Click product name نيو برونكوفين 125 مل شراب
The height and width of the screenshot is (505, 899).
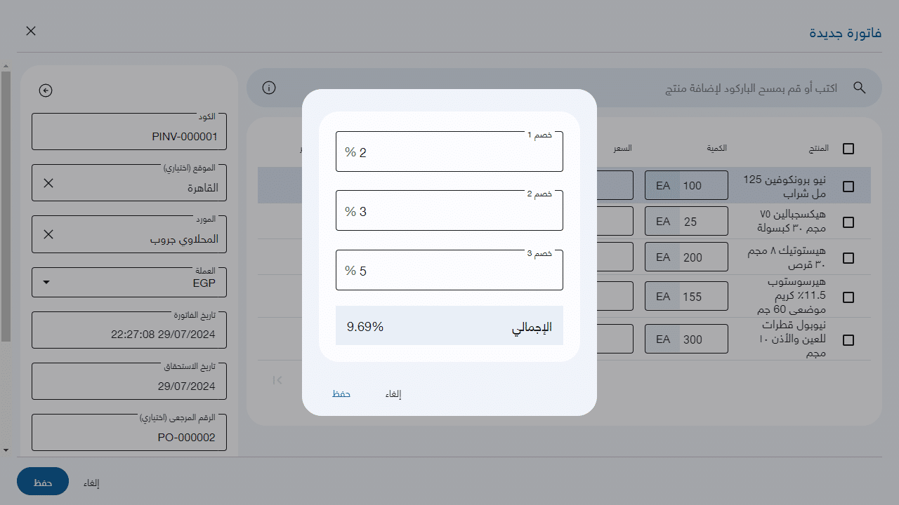click(786, 187)
